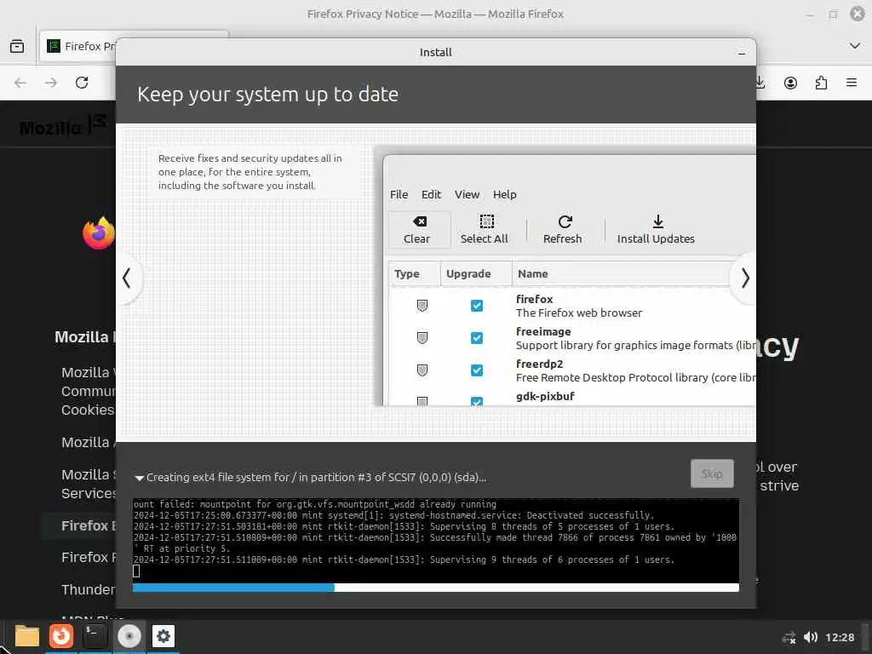Click the Skip button

(x=712, y=473)
